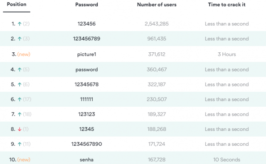Click the green up arrow beside position 2
This screenshot has width=266, height=164.
[x=20, y=39]
